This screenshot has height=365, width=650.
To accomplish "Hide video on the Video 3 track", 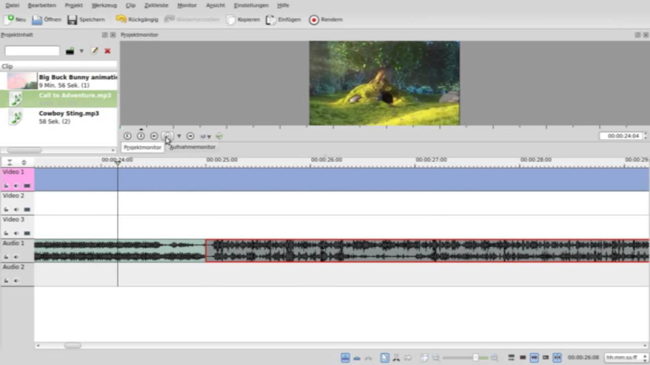I will click(x=27, y=234).
